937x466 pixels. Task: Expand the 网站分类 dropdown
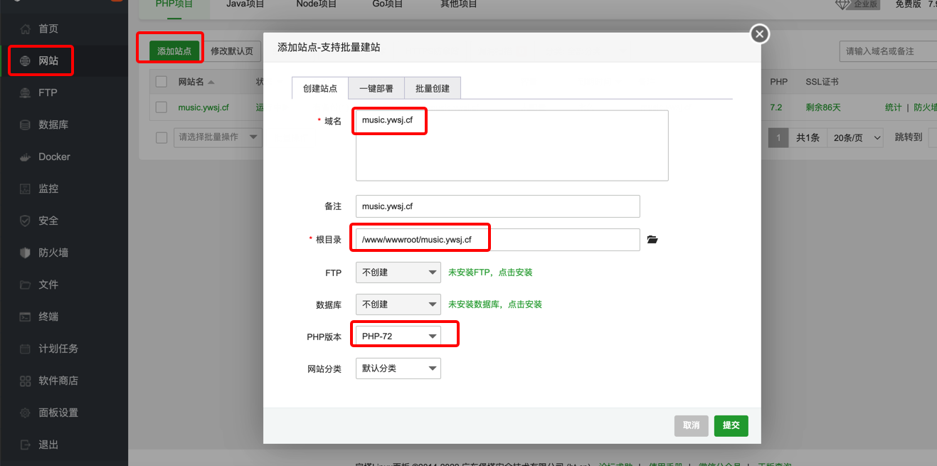coord(398,369)
